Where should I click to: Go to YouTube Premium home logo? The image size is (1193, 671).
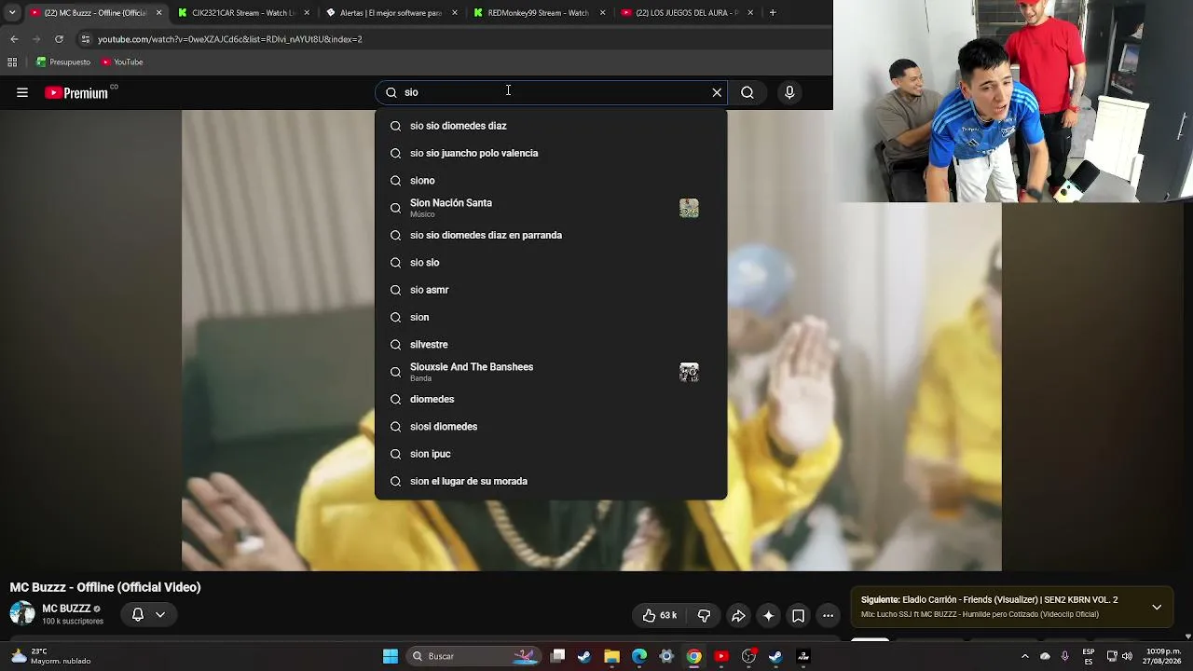click(x=76, y=92)
